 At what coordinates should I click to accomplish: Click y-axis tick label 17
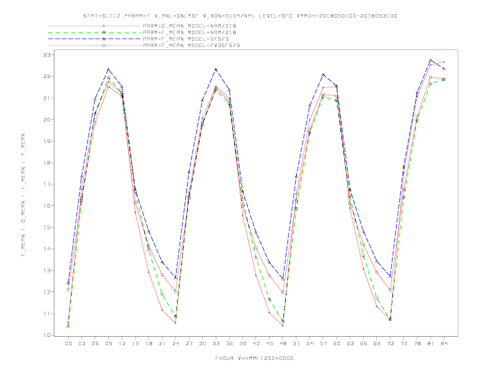pos(47,184)
